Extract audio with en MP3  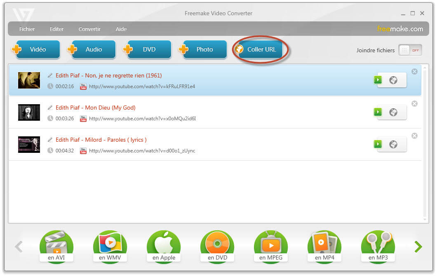click(378, 246)
